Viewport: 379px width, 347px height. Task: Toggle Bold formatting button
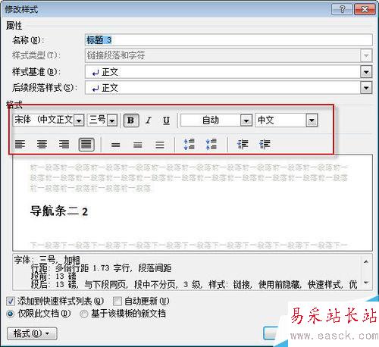pos(131,120)
